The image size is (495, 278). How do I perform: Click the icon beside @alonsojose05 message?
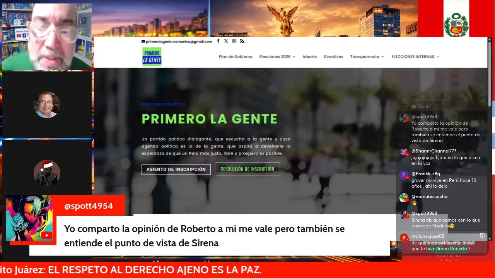point(482,236)
